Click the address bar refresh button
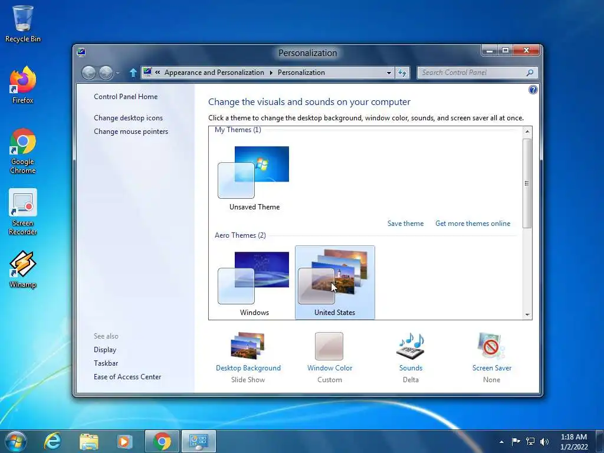Image resolution: width=604 pixels, height=453 pixels. pyautogui.click(x=402, y=73)
